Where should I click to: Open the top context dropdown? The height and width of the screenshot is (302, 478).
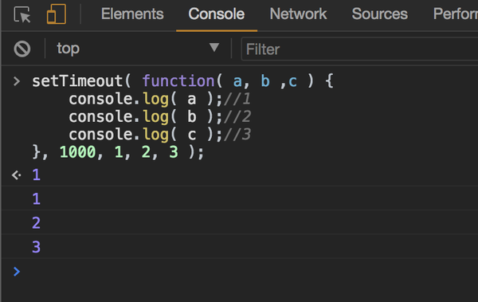tap(136, 49)
